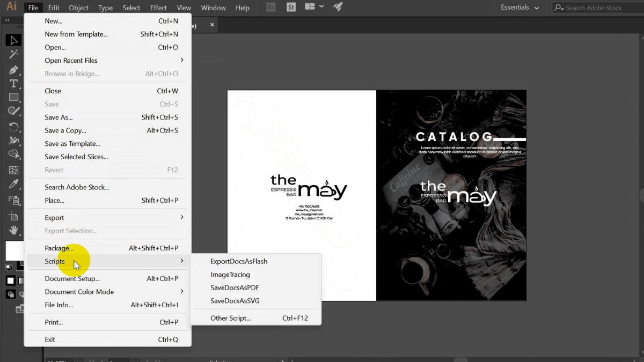
Task: Choose File Info... menu entry
Action: tap(107, 305)
